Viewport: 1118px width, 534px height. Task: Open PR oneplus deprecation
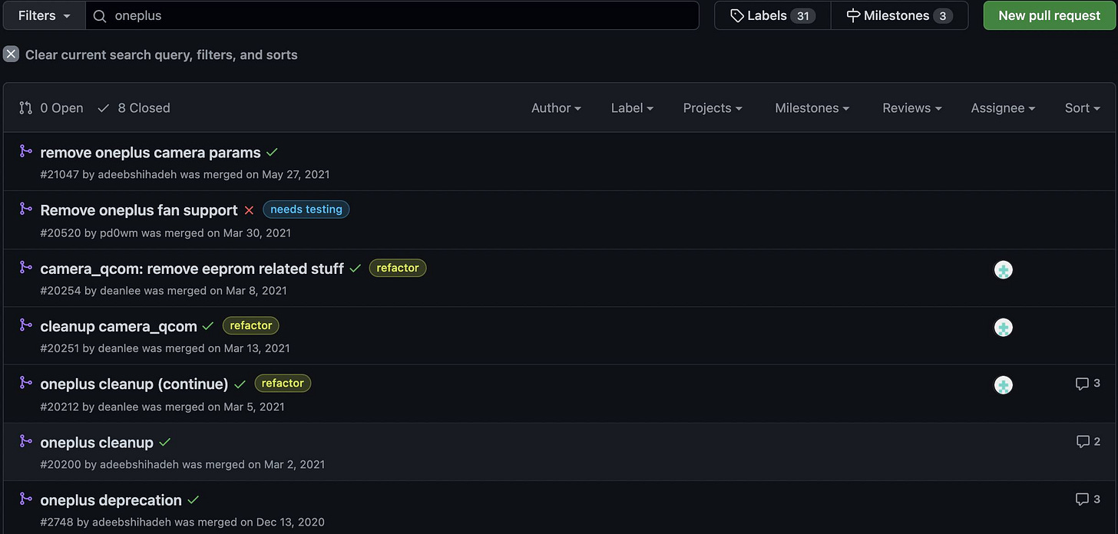click(x=111, y=500)
